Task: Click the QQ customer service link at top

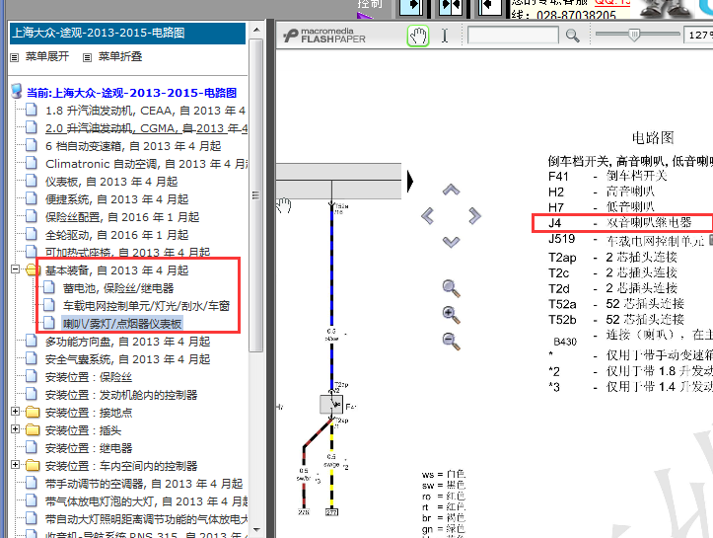Action: tap(612, 2)
